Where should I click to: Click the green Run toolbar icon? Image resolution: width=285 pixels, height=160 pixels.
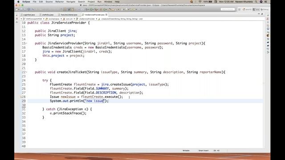91,9
